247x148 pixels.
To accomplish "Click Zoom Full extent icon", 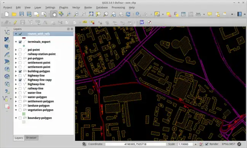I will pos(91,14).
